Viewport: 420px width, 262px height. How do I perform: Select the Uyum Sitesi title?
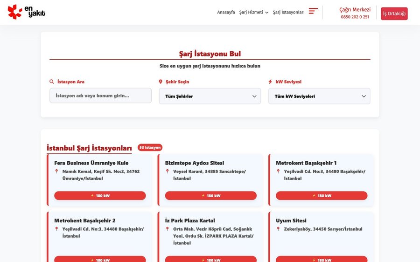291,221
